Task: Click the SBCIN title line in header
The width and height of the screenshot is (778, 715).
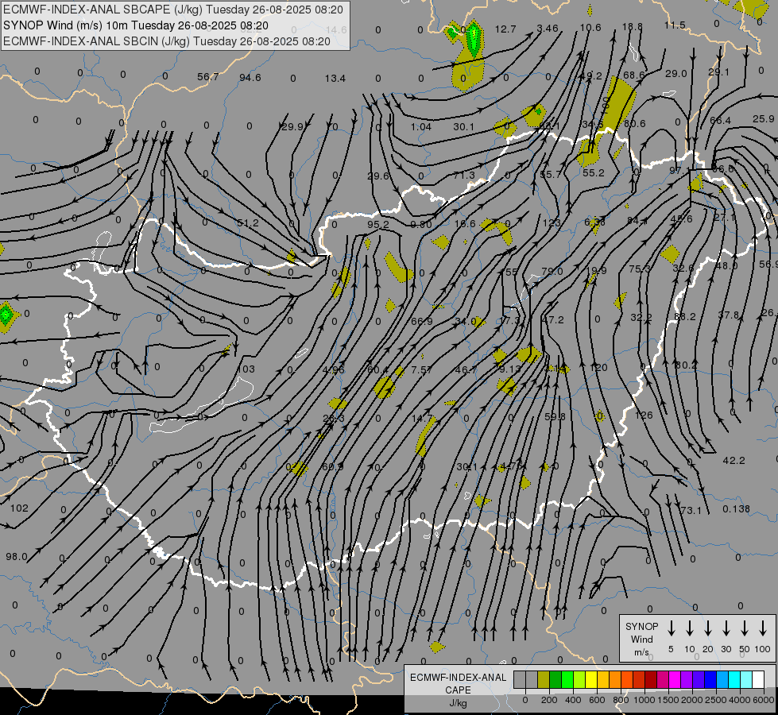Action: [167, 41]
